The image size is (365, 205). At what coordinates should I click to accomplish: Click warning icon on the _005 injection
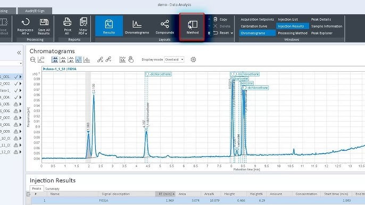point(16,104)
